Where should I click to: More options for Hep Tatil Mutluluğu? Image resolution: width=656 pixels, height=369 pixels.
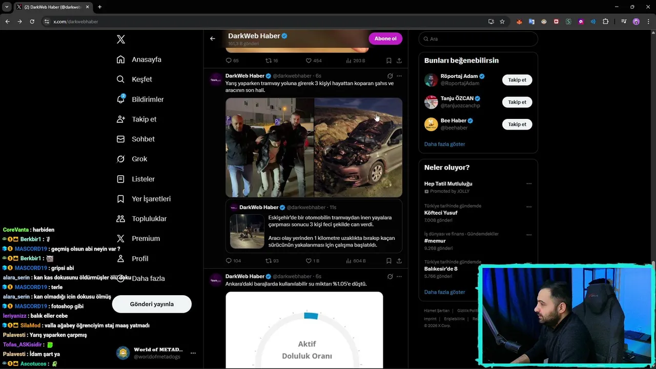[529, 183]
